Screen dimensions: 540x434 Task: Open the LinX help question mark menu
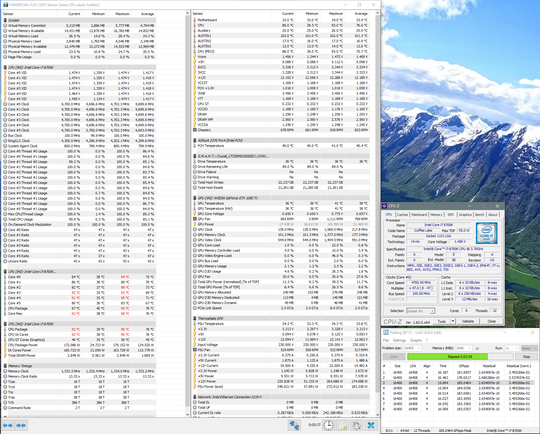pyautogui.click(x=427, y=340)
